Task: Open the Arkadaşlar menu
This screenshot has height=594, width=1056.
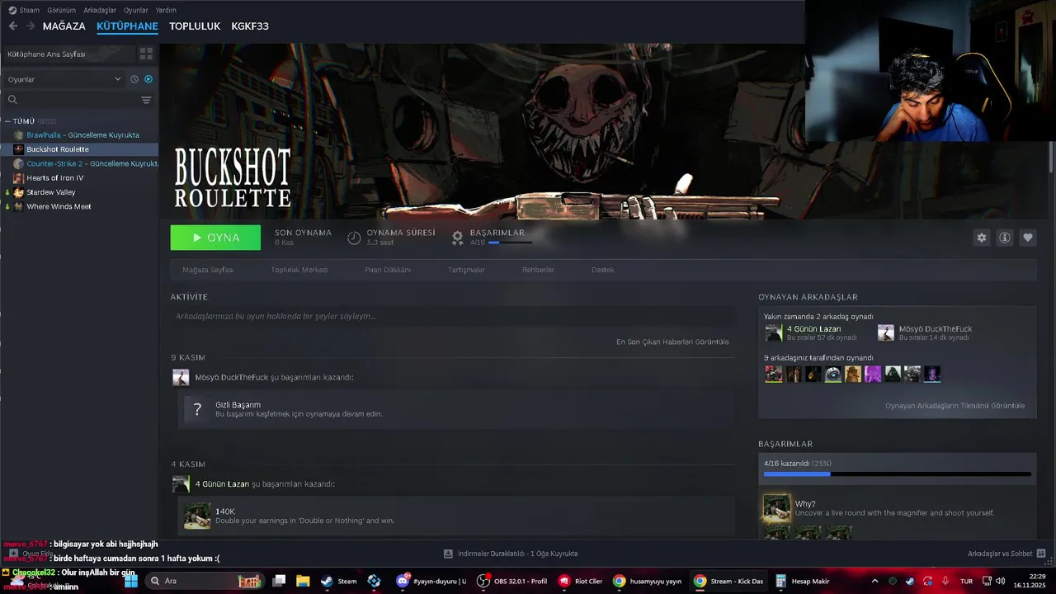Action: [100, 10]
